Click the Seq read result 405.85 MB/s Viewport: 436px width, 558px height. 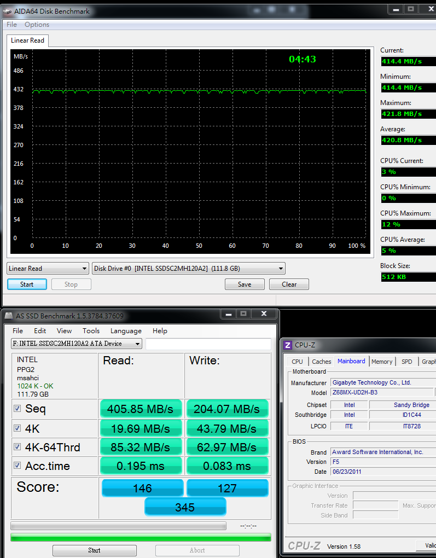click(x=141, y=409)
